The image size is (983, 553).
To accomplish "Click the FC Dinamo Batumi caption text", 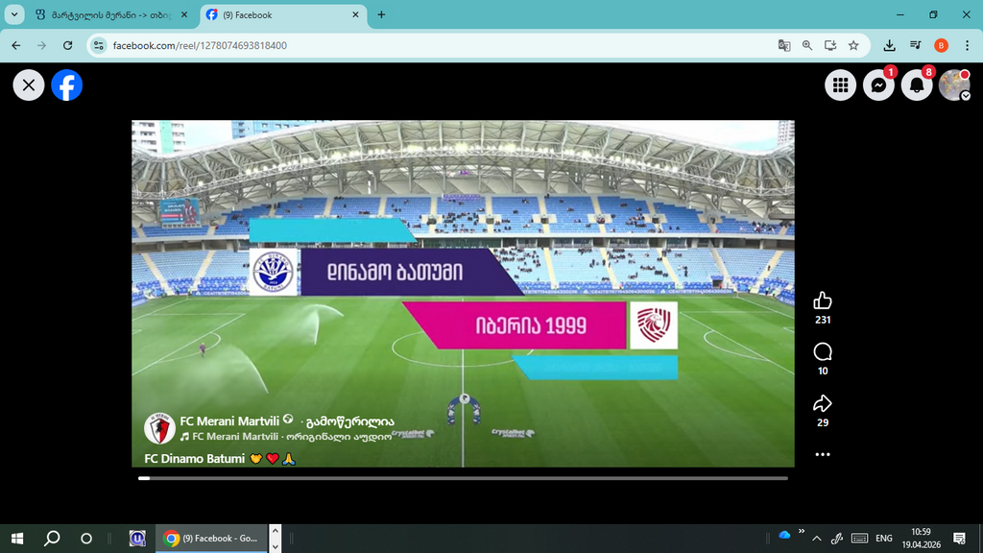I will [x=194, y=459].
